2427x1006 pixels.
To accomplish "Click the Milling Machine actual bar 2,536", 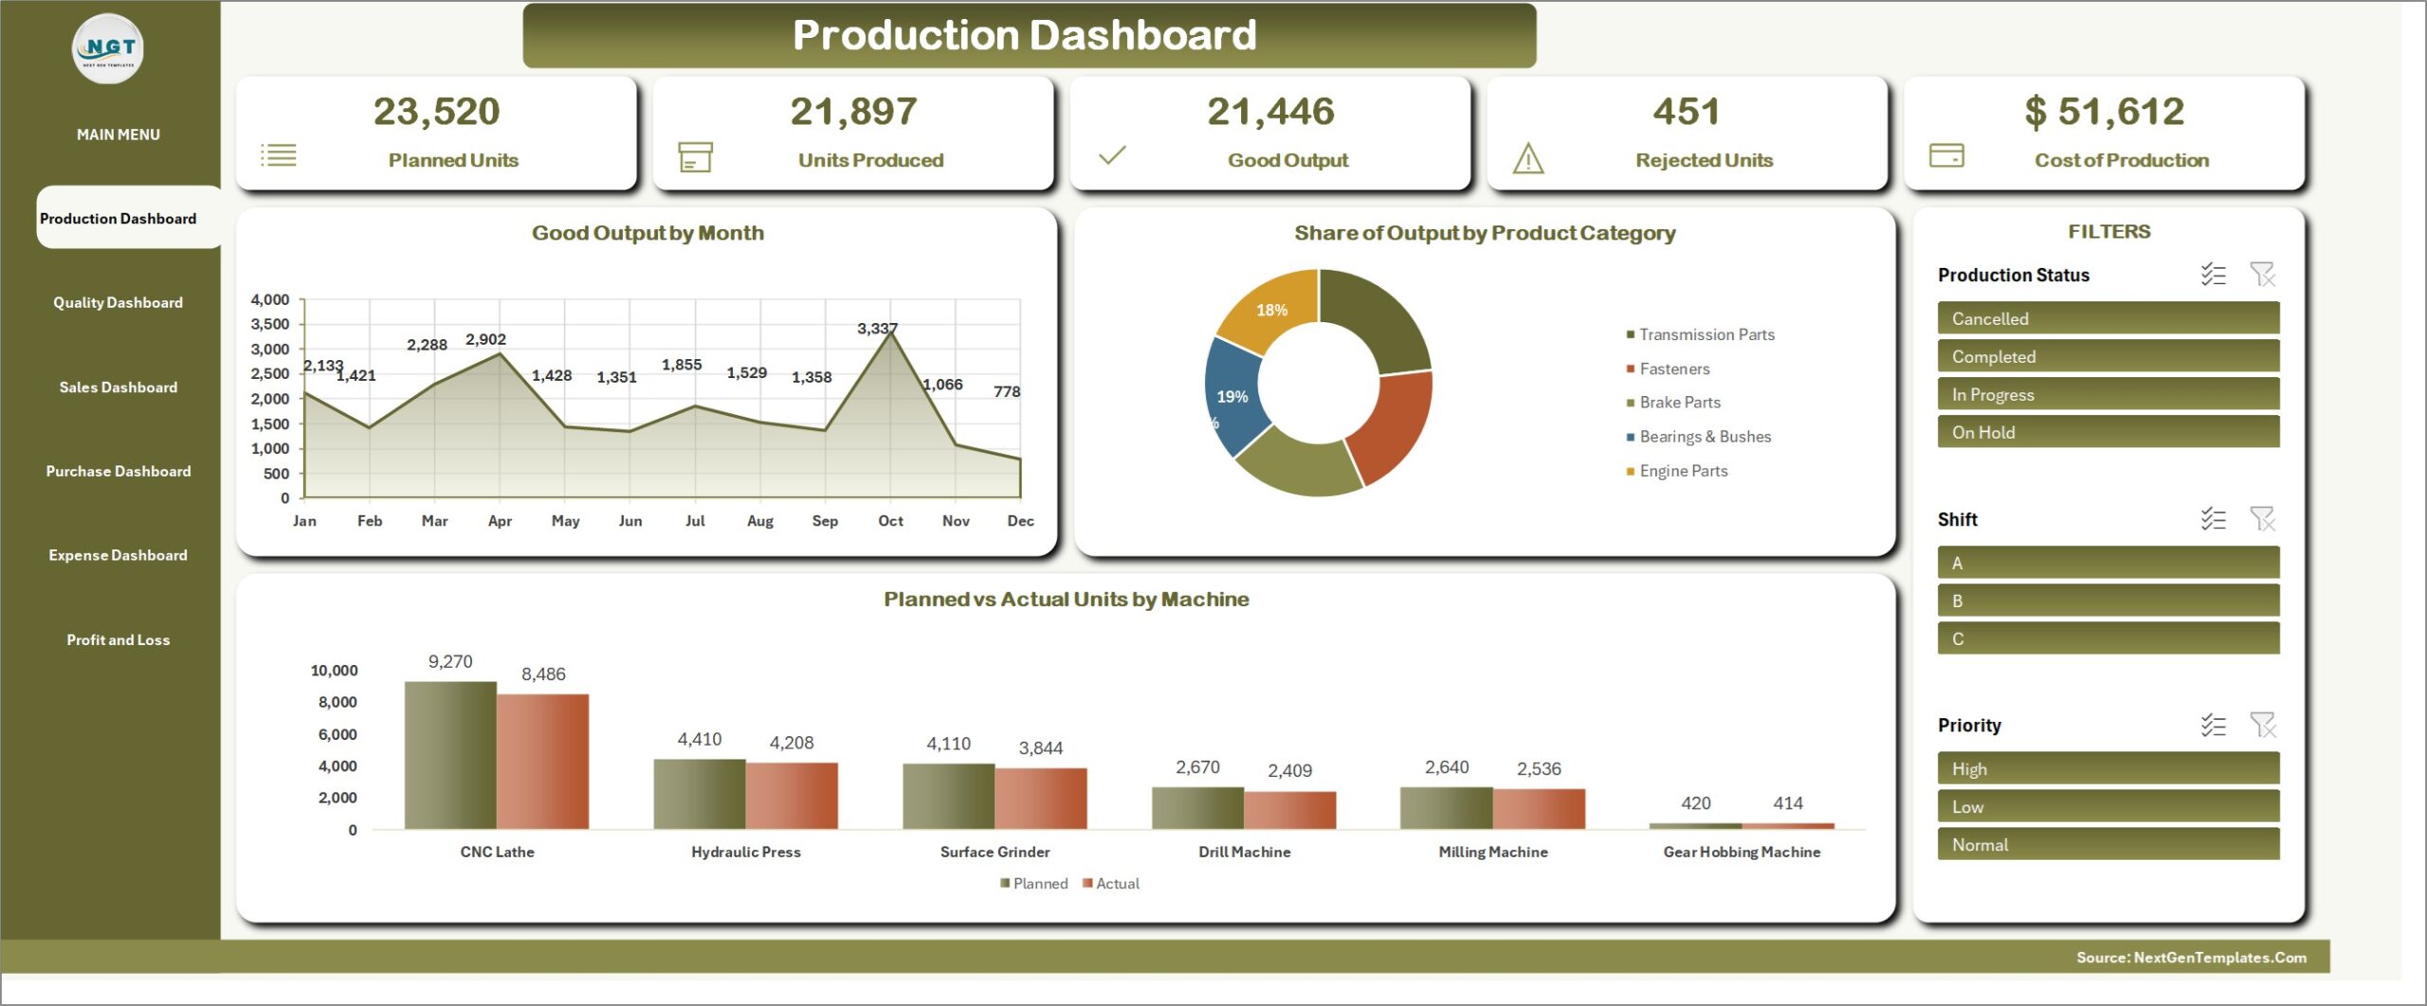I will click(1539, 809).
